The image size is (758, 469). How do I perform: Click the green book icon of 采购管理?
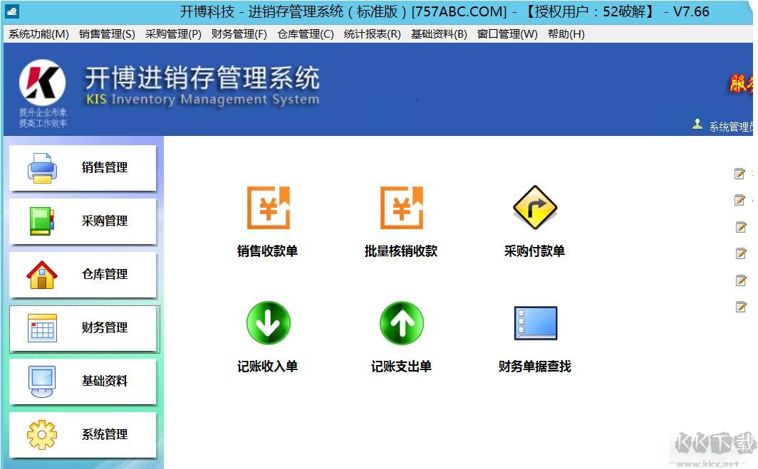click(x=42, y=221)
